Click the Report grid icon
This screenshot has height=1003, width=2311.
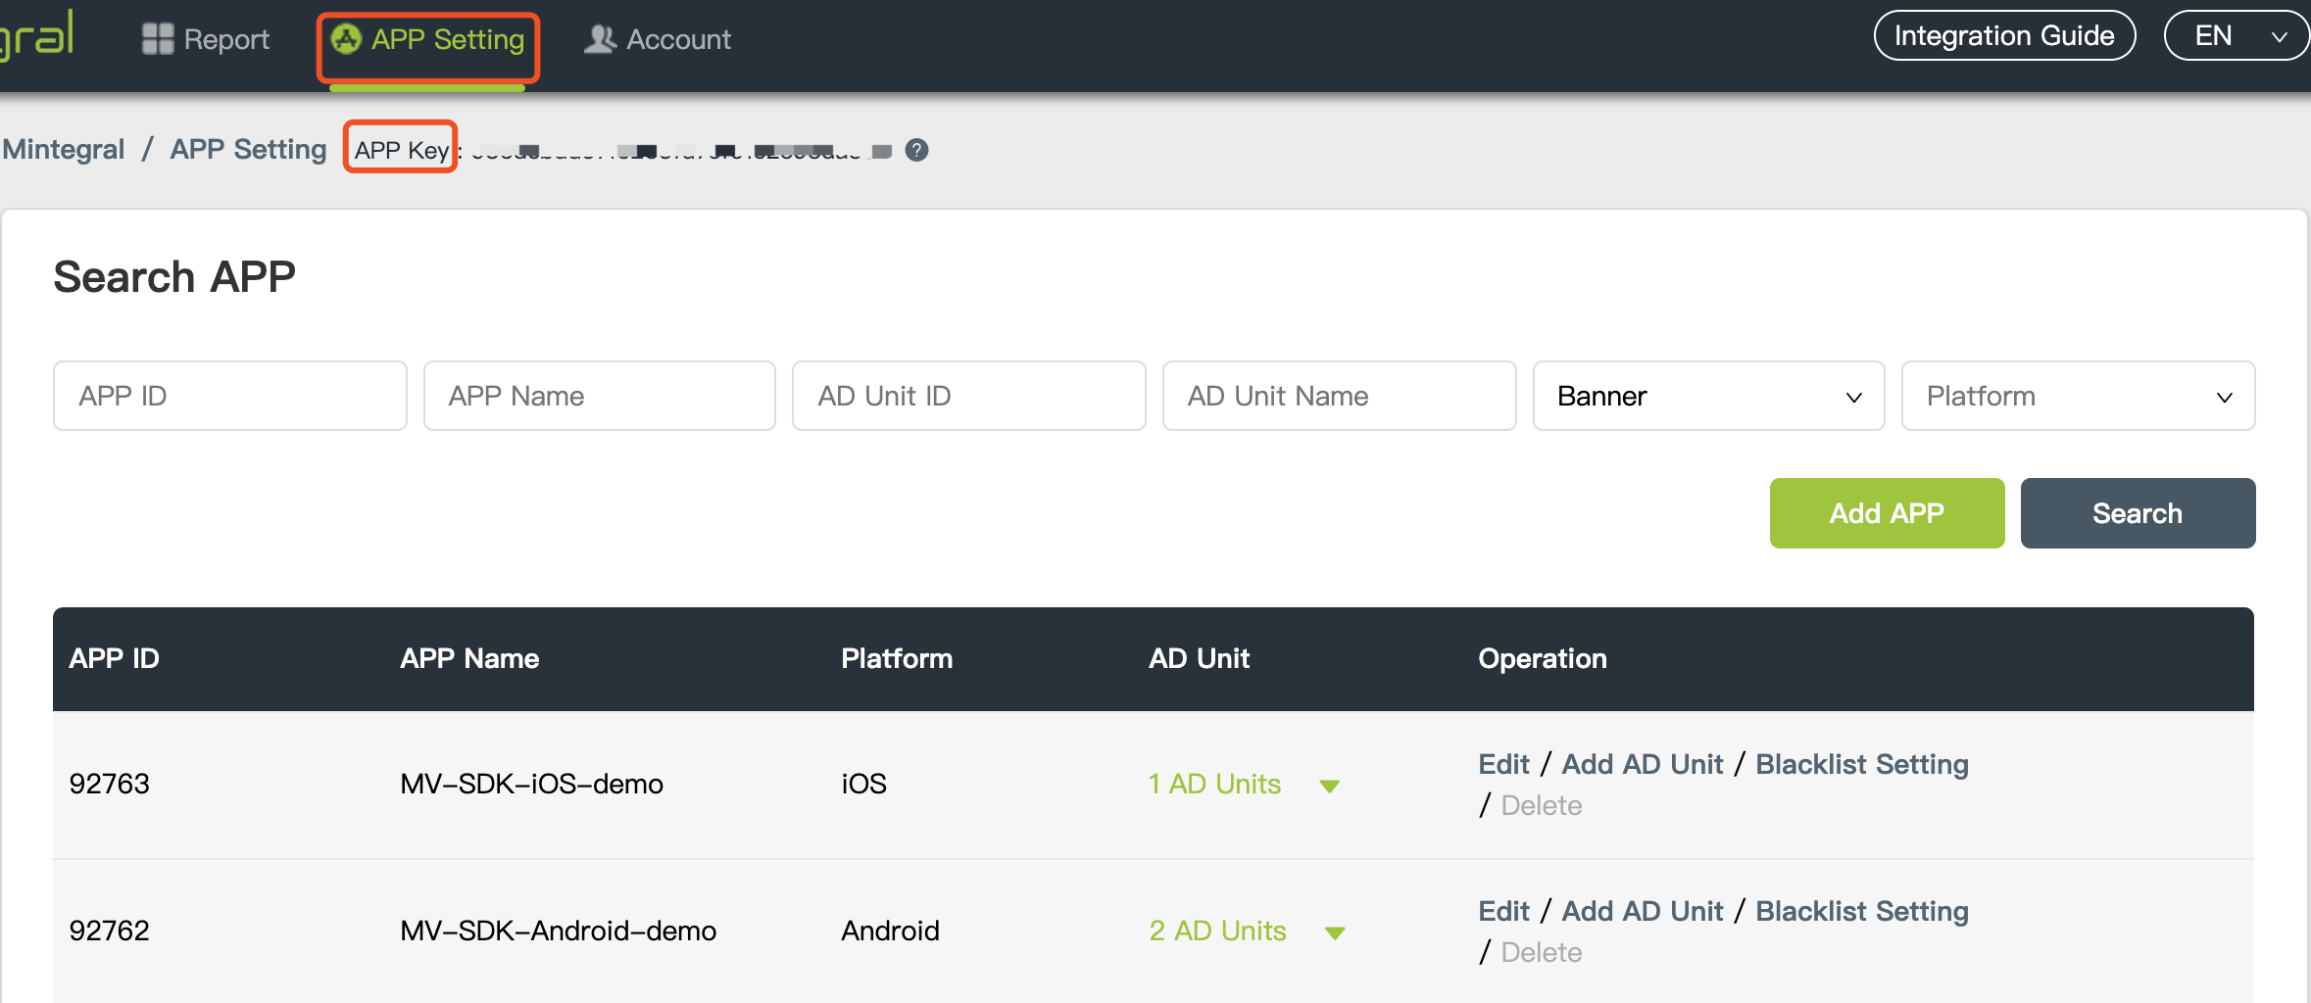point(157,39)
